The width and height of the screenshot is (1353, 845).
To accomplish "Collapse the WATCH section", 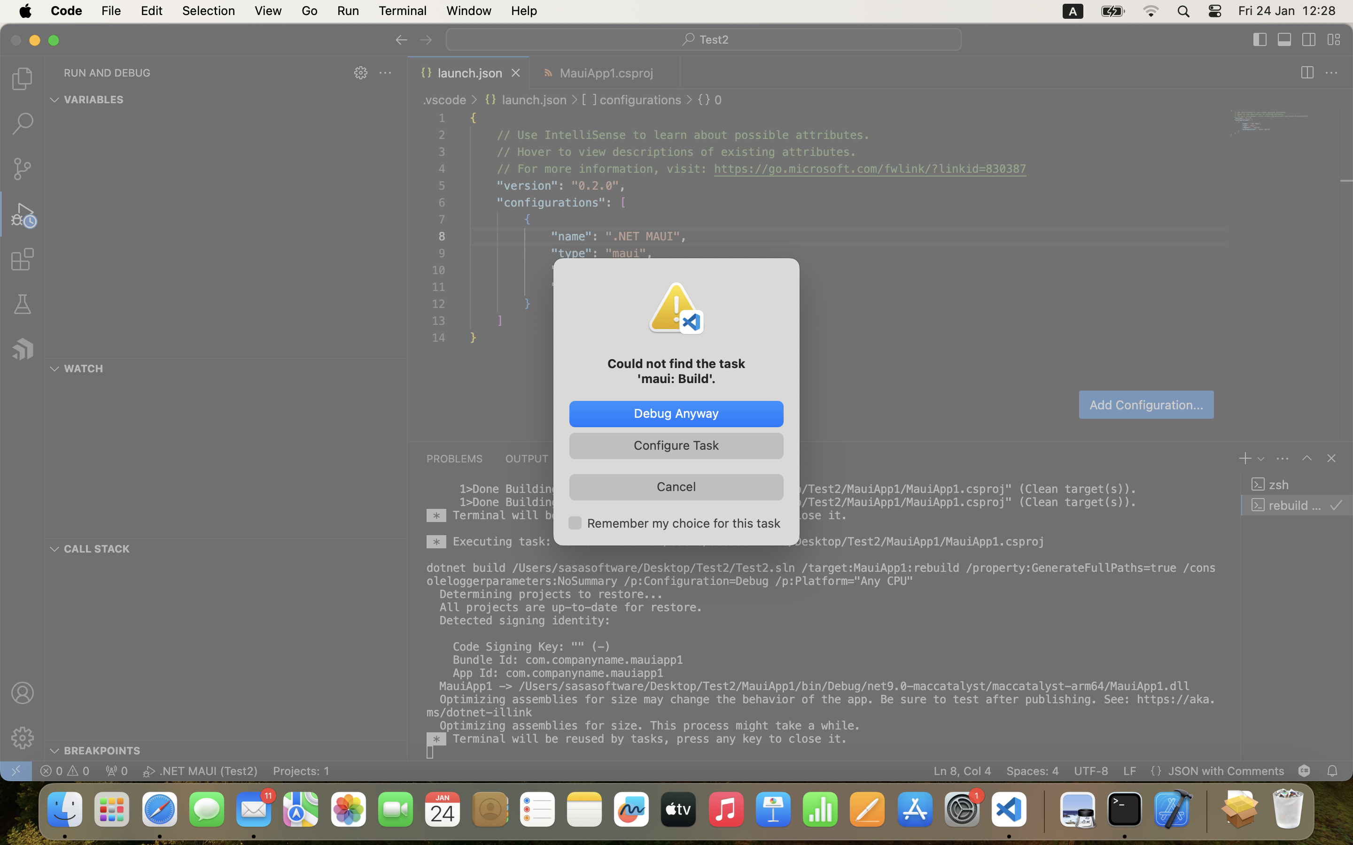I will click(x=54, y=369).
